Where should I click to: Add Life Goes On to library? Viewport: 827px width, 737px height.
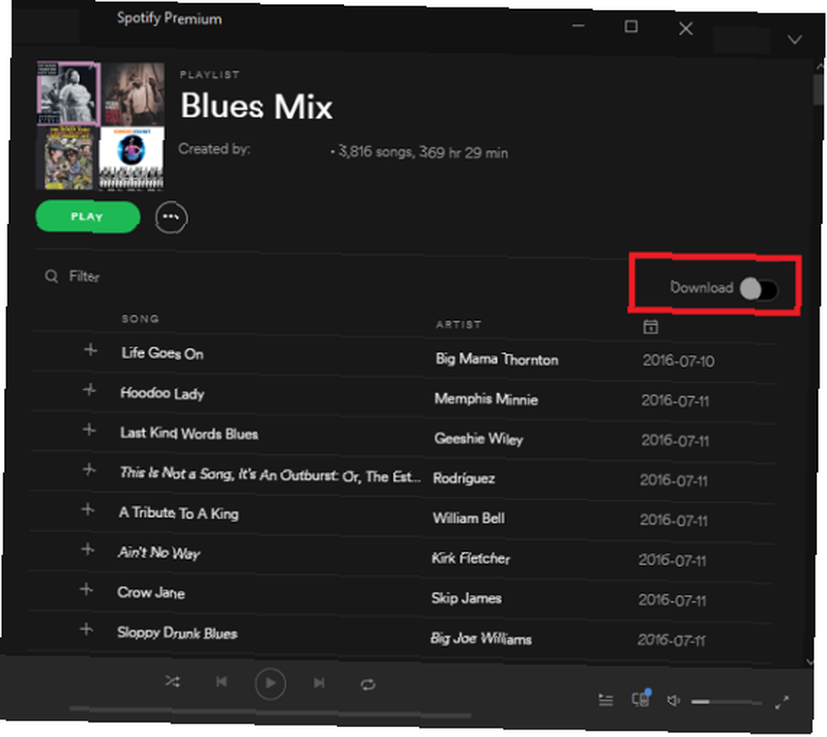pyautogui.click(x=91, y=350)
